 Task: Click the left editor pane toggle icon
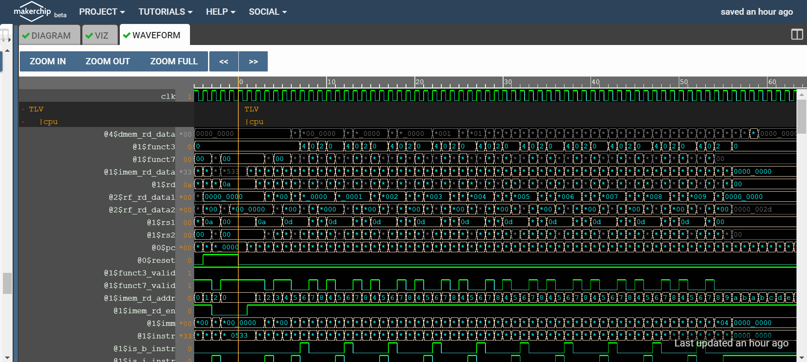coord(5,35)
